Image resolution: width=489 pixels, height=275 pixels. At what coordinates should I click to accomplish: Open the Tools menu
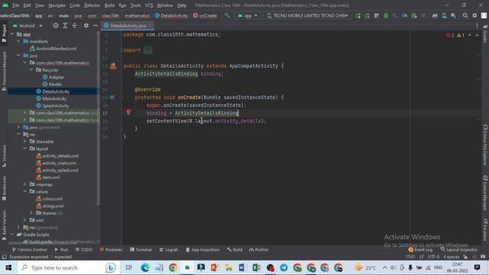pyautogui.click(x=135, y=5)
